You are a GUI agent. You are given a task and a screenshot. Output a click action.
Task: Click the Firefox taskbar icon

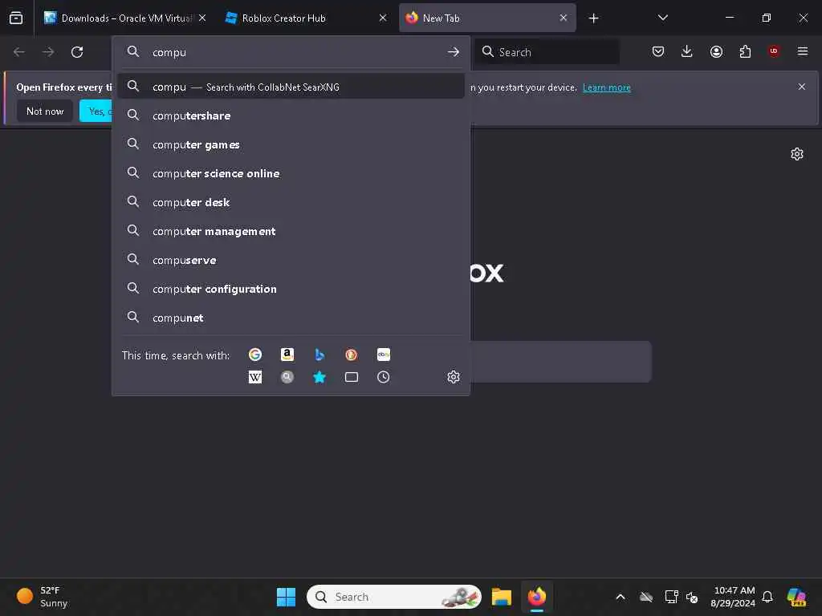(537, 597)
